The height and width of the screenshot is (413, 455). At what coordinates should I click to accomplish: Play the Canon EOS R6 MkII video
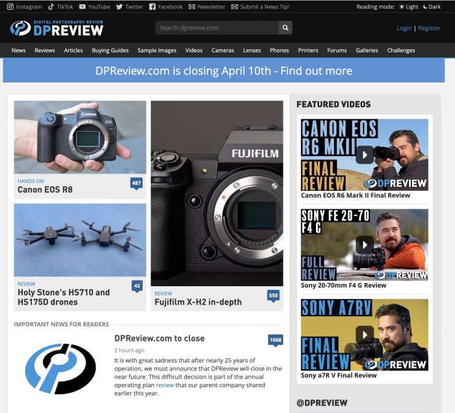(x=365, y=154)
